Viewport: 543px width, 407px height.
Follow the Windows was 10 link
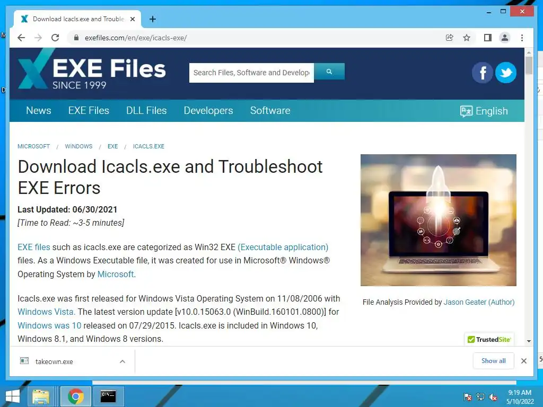49,326
